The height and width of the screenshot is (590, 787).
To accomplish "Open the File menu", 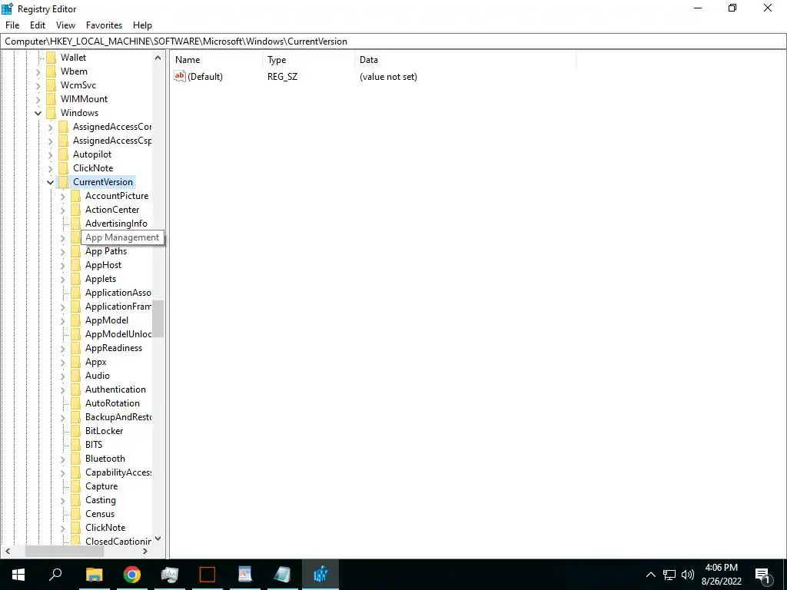I will coord(12,25).
